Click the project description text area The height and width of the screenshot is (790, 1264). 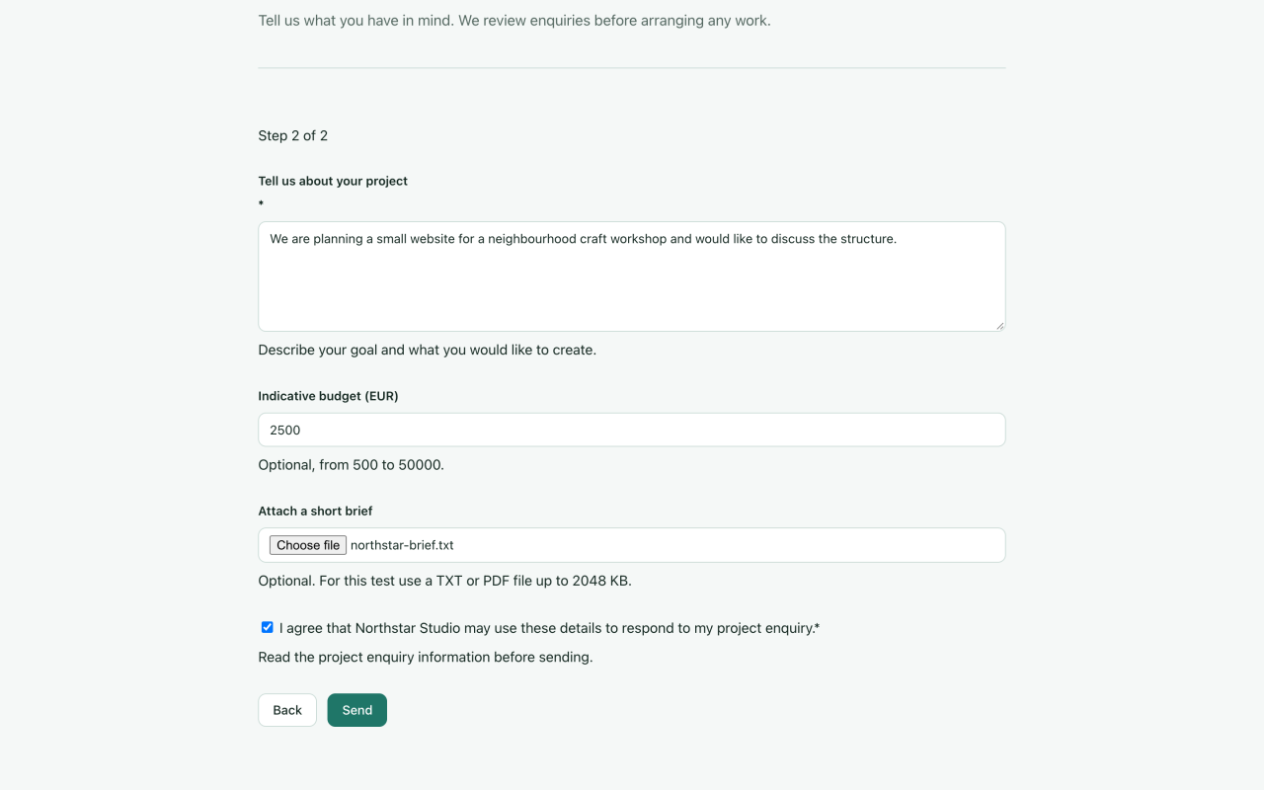coord(632,276)
